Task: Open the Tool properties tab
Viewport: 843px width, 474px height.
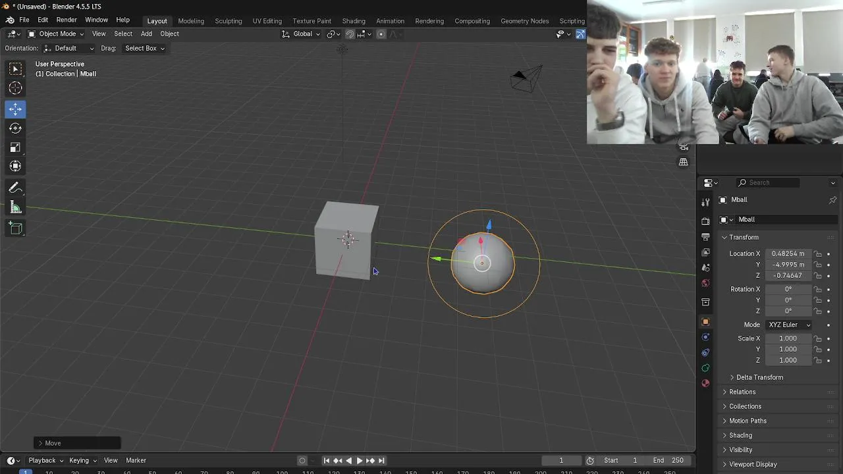Action: pyautogui.click(x=705, y=202)
